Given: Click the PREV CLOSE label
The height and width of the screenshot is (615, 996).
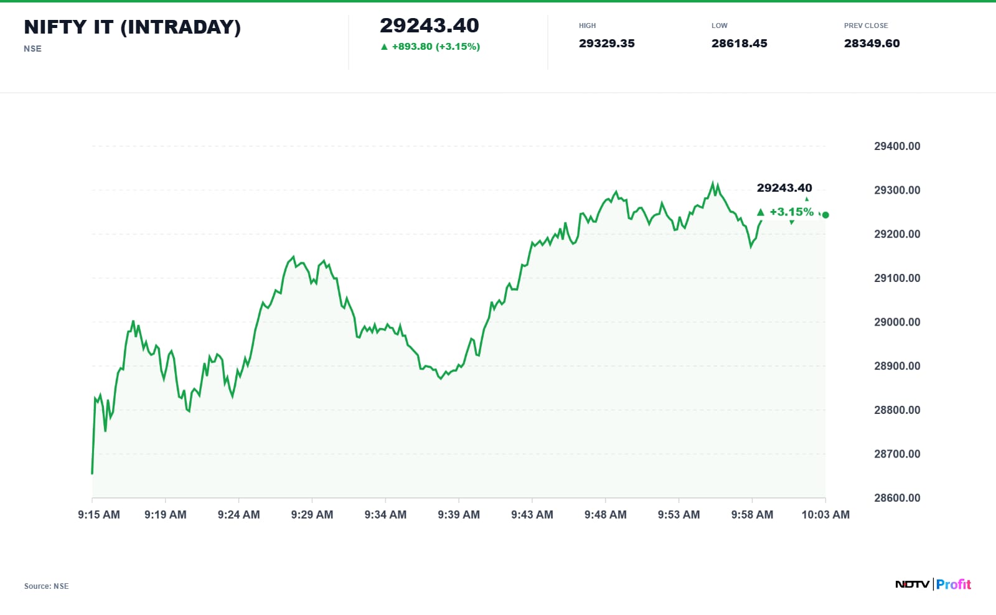Looking at the screenshot, I should pos(866,26).
